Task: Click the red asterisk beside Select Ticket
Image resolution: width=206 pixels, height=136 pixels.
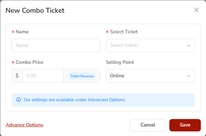Action: pyautogui.click(x=107, y=32)
